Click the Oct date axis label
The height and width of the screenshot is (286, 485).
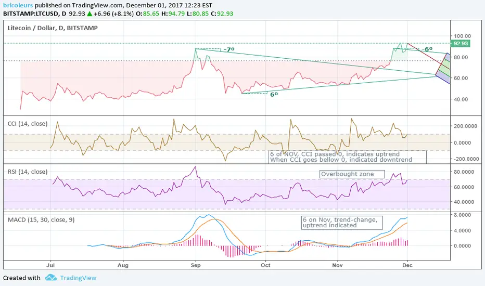tap(265, 265)
